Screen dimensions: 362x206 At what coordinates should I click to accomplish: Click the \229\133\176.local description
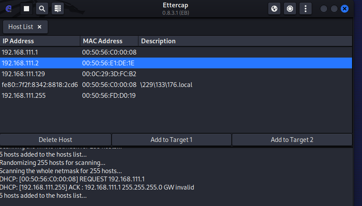(x=166, y=85)
